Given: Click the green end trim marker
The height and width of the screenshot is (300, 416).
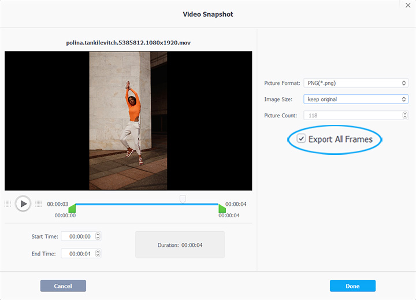Looking at the screenshot, I should pos(222,208).
